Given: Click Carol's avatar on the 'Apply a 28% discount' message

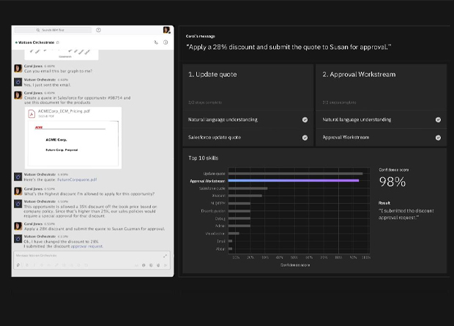Looking at the screenshot, I should pos(18,226).
